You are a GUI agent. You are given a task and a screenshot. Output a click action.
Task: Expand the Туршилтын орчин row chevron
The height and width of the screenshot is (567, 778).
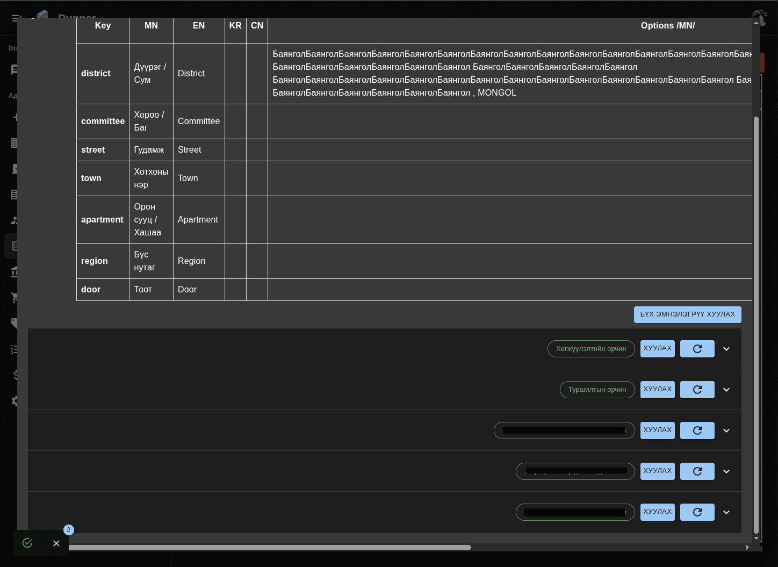[726, 389]
